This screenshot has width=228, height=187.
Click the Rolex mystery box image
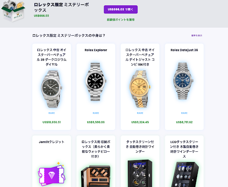pos(13,11)
